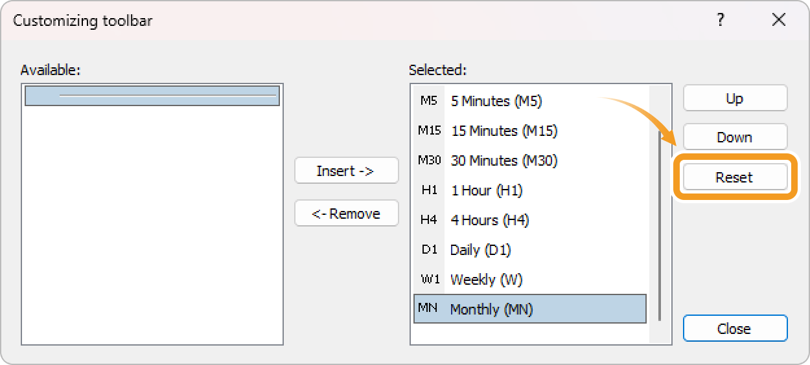Select the W1 timeframe icon
The image size is (810, 365).
pyautogui.click(x=429, y=280)
